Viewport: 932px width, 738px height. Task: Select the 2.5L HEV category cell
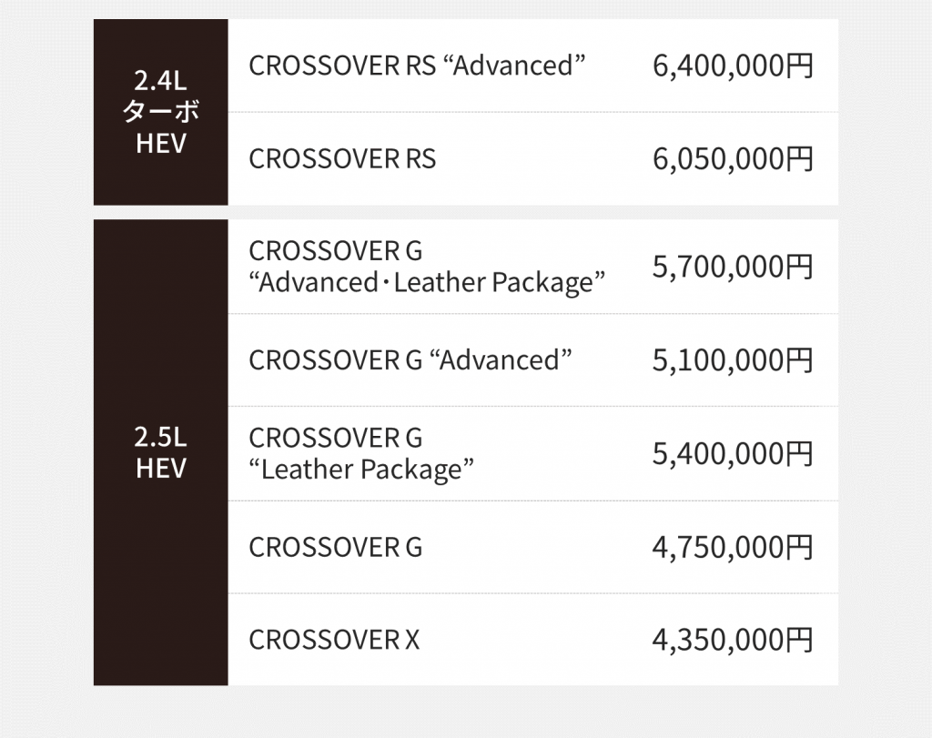coord(160,452)
